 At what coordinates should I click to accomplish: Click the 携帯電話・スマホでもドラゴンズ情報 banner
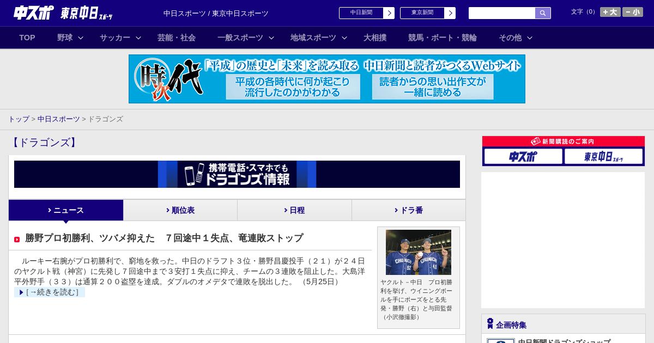(237, 174)
